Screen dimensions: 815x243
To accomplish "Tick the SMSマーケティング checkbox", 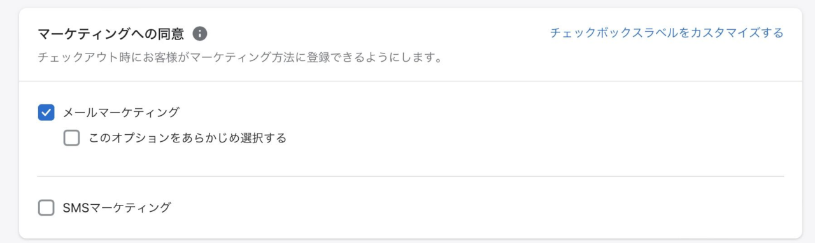I will [46, 208].
